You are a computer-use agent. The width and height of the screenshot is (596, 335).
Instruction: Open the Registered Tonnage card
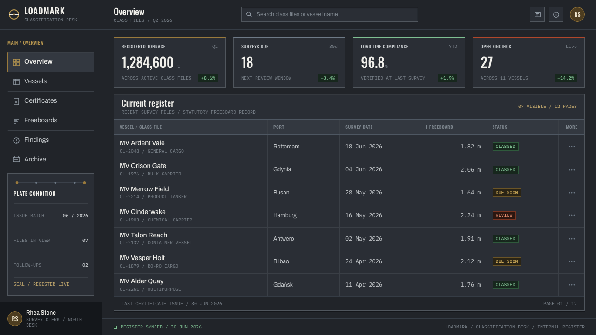point(169,62)
